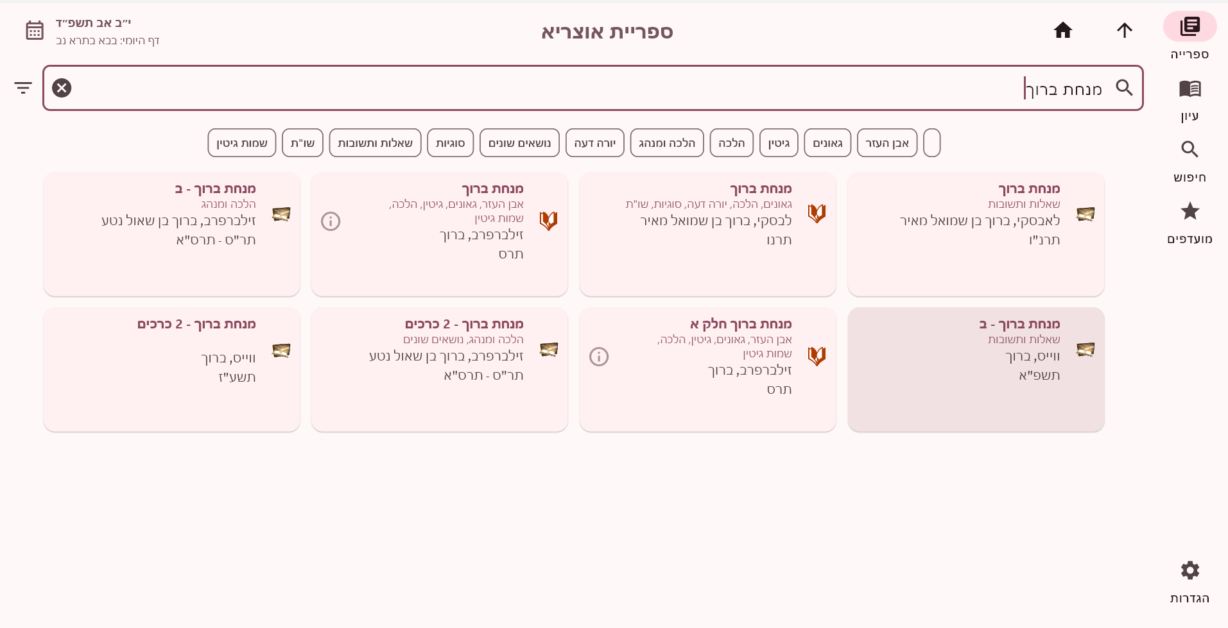Toggle the אבן העזר filter chip
This screenshot has height=628, width=1228.
tap(886, 143)
